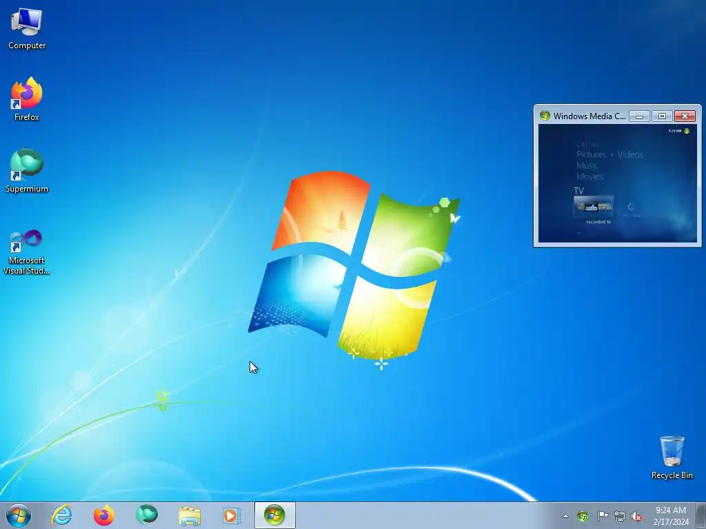Select the Supermium desktop shortcut
Screen dimensions: 706x529
pyautogui.click(x=27, y=171)
